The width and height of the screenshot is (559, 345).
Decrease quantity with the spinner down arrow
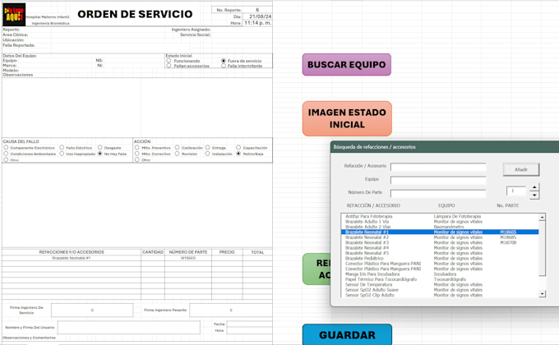(534, 195)
